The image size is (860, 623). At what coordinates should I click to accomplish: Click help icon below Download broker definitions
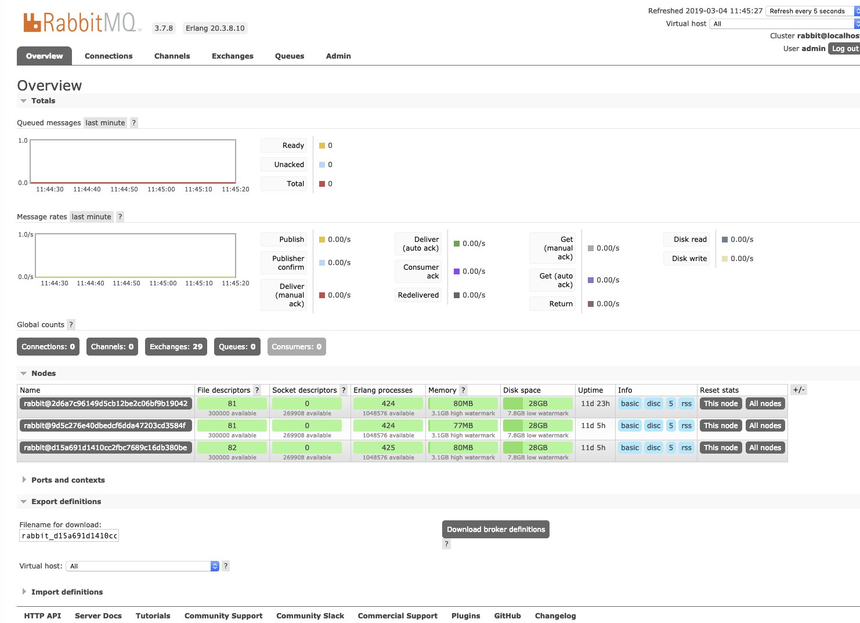(446, 544)
